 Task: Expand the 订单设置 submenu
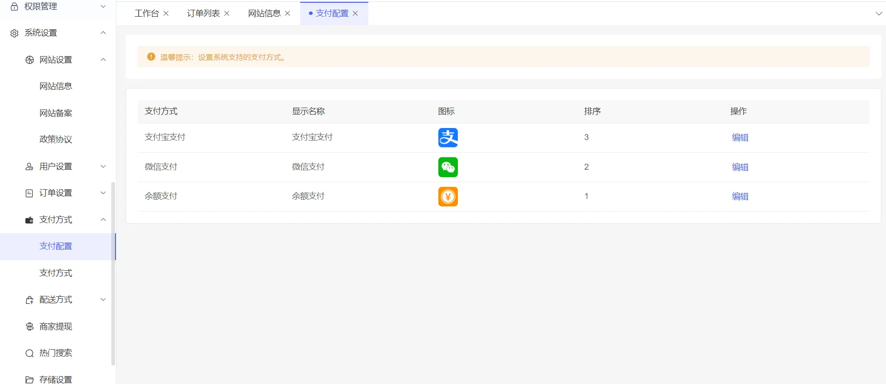tap(103, 193)
